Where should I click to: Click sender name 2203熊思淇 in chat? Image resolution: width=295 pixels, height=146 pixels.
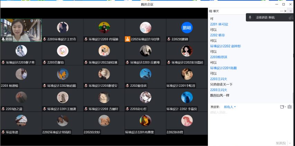click(219, 57)
